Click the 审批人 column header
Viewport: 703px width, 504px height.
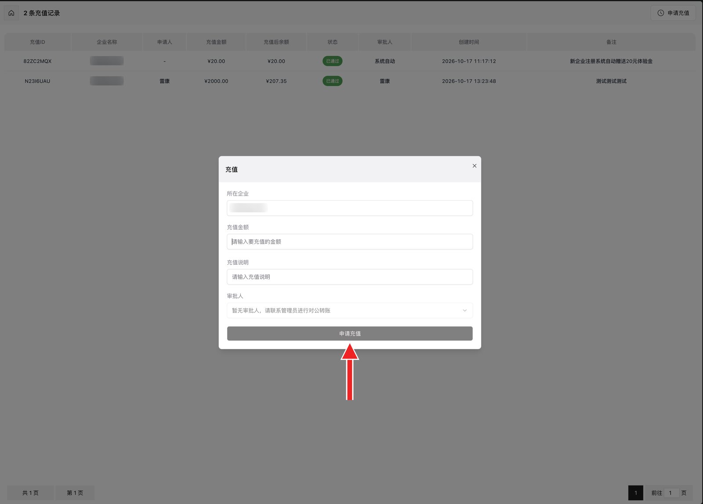[x=385, y=42]
